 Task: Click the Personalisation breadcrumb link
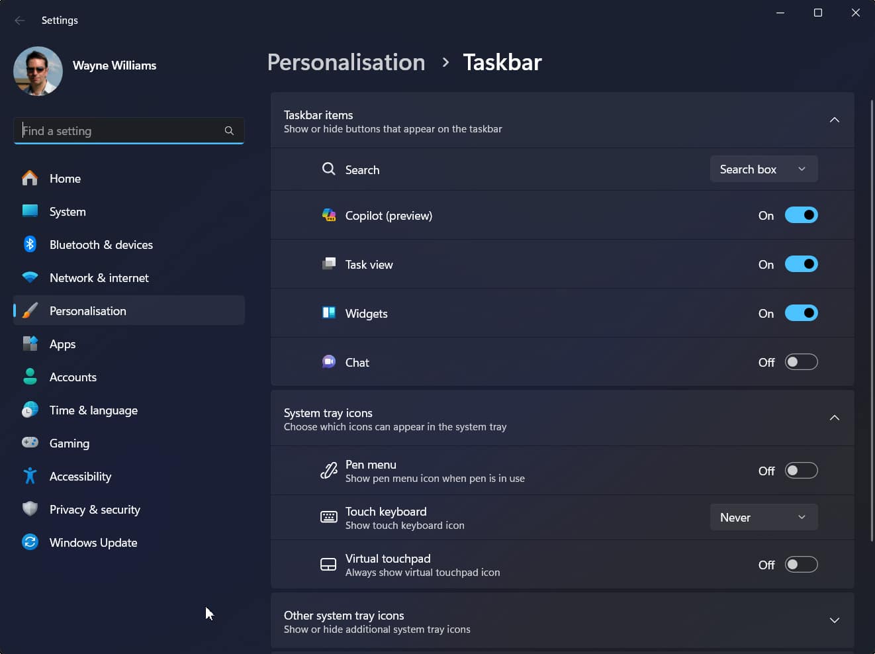(345, 62)
